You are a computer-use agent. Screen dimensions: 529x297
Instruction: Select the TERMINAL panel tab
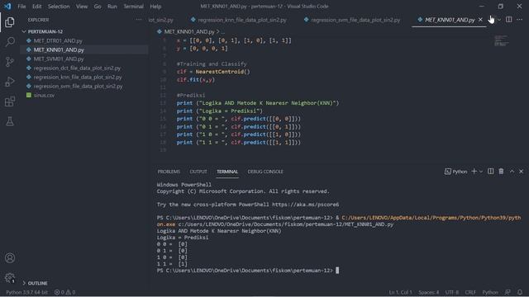click(x=227, y=172)
